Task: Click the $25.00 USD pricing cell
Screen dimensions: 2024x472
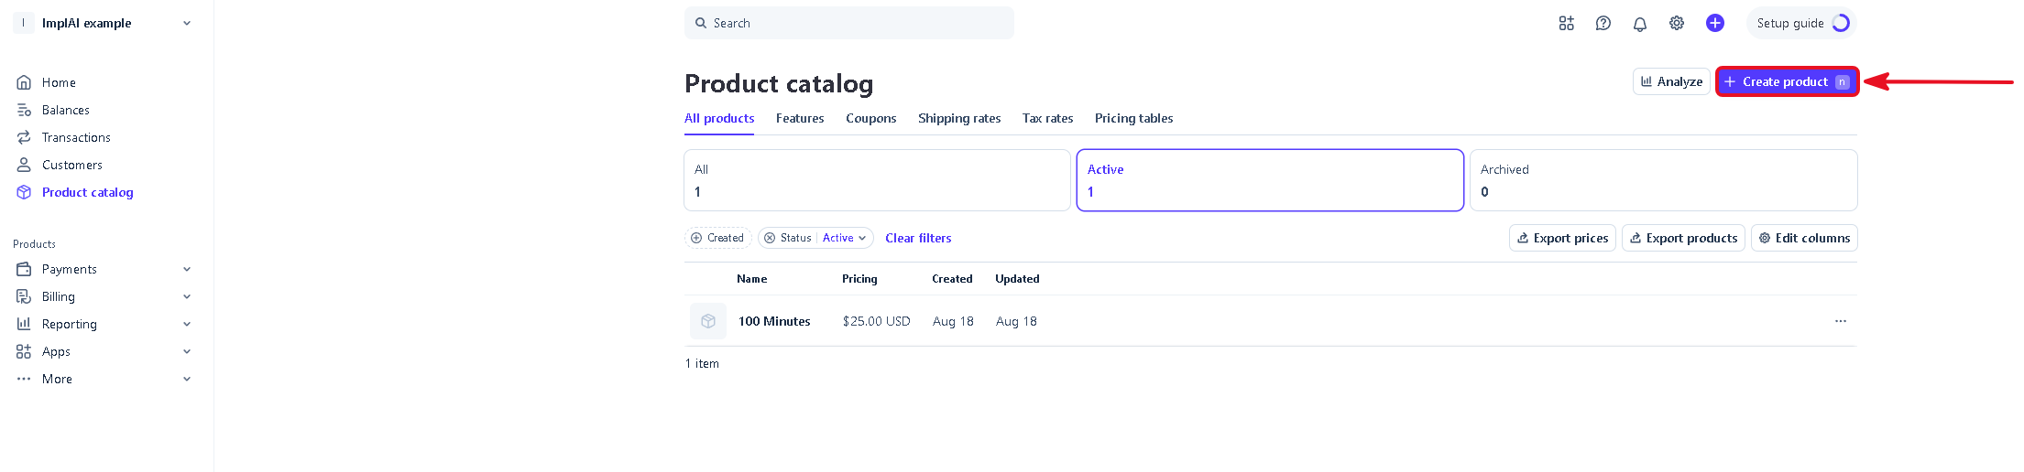Action: (876, 321)
